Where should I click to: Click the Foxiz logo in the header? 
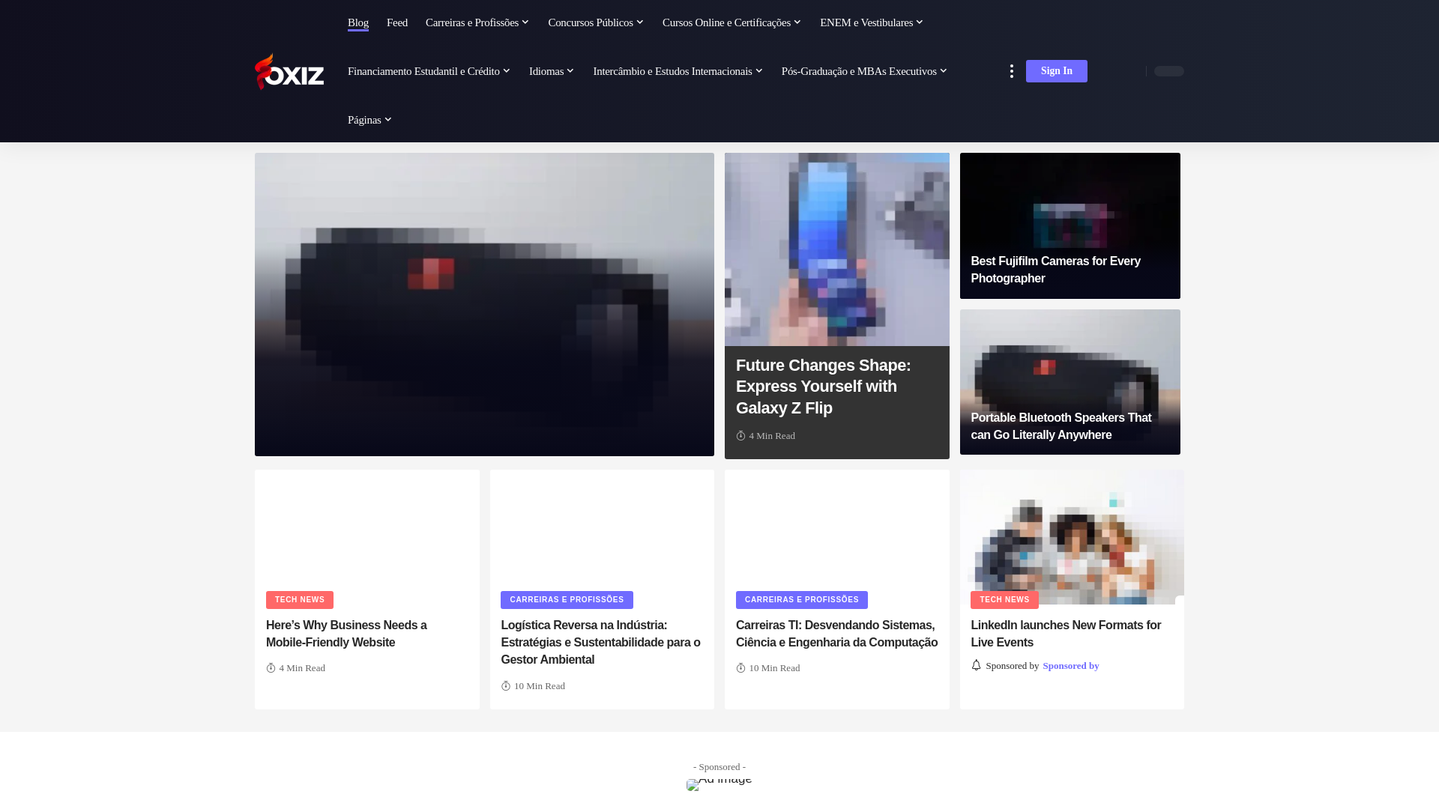point(289,71)
